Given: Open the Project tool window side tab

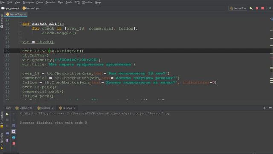Looking at the screenshot, I should click(2, 21).
